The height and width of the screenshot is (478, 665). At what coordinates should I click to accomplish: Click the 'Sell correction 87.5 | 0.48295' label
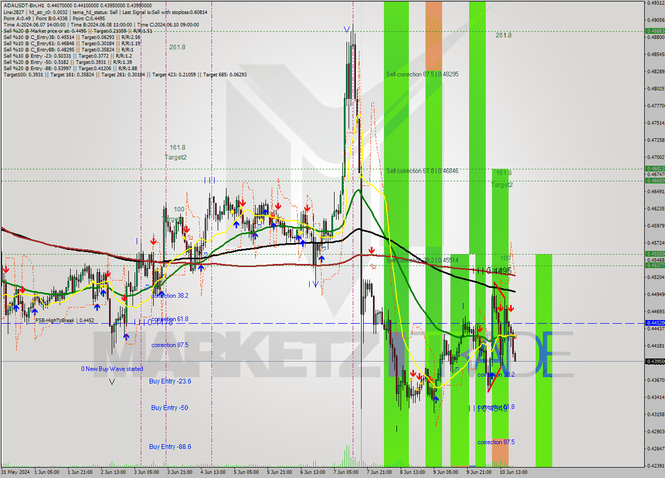coord(422,74)
